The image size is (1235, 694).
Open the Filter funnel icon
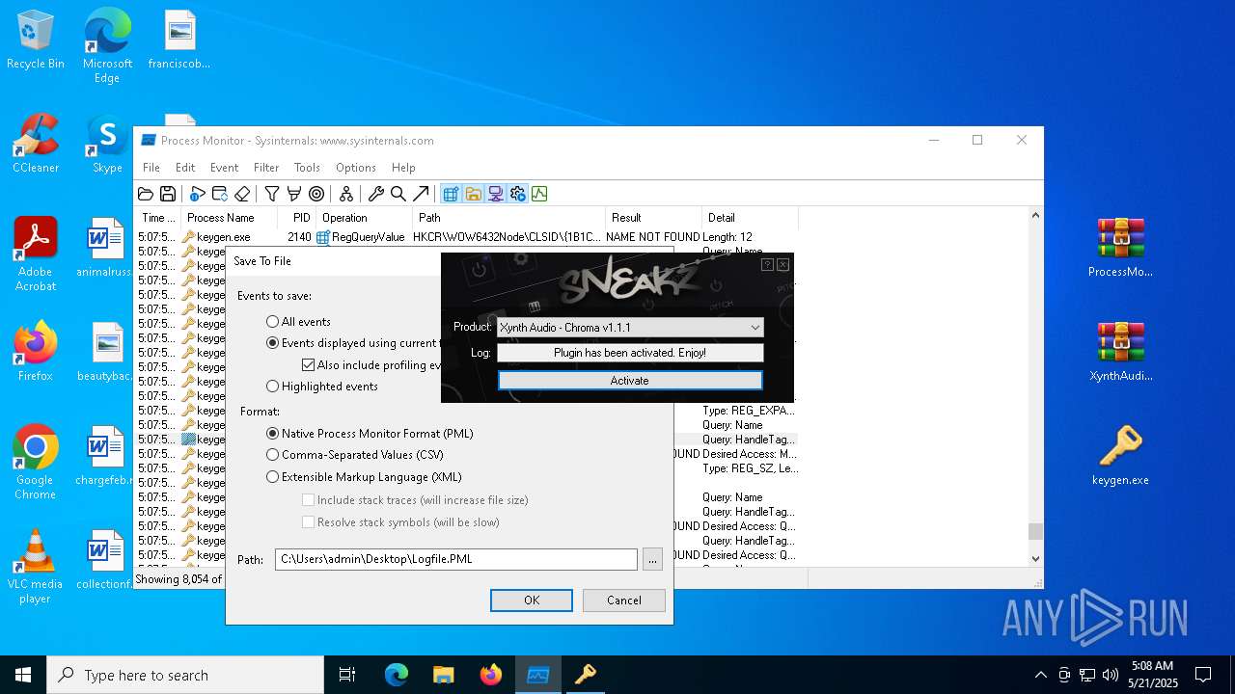[272, 194]
